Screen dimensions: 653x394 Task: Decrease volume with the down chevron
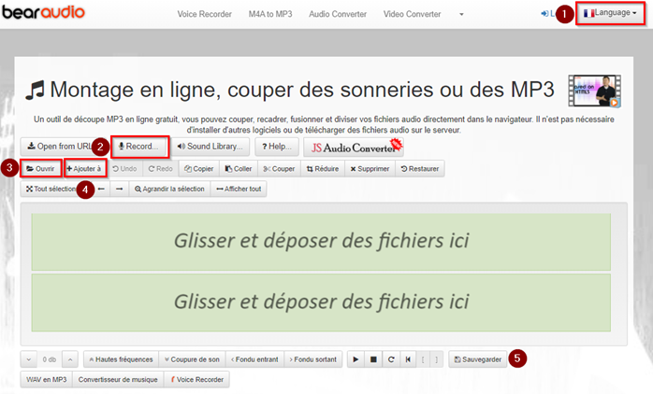click(x=28, y=359)
